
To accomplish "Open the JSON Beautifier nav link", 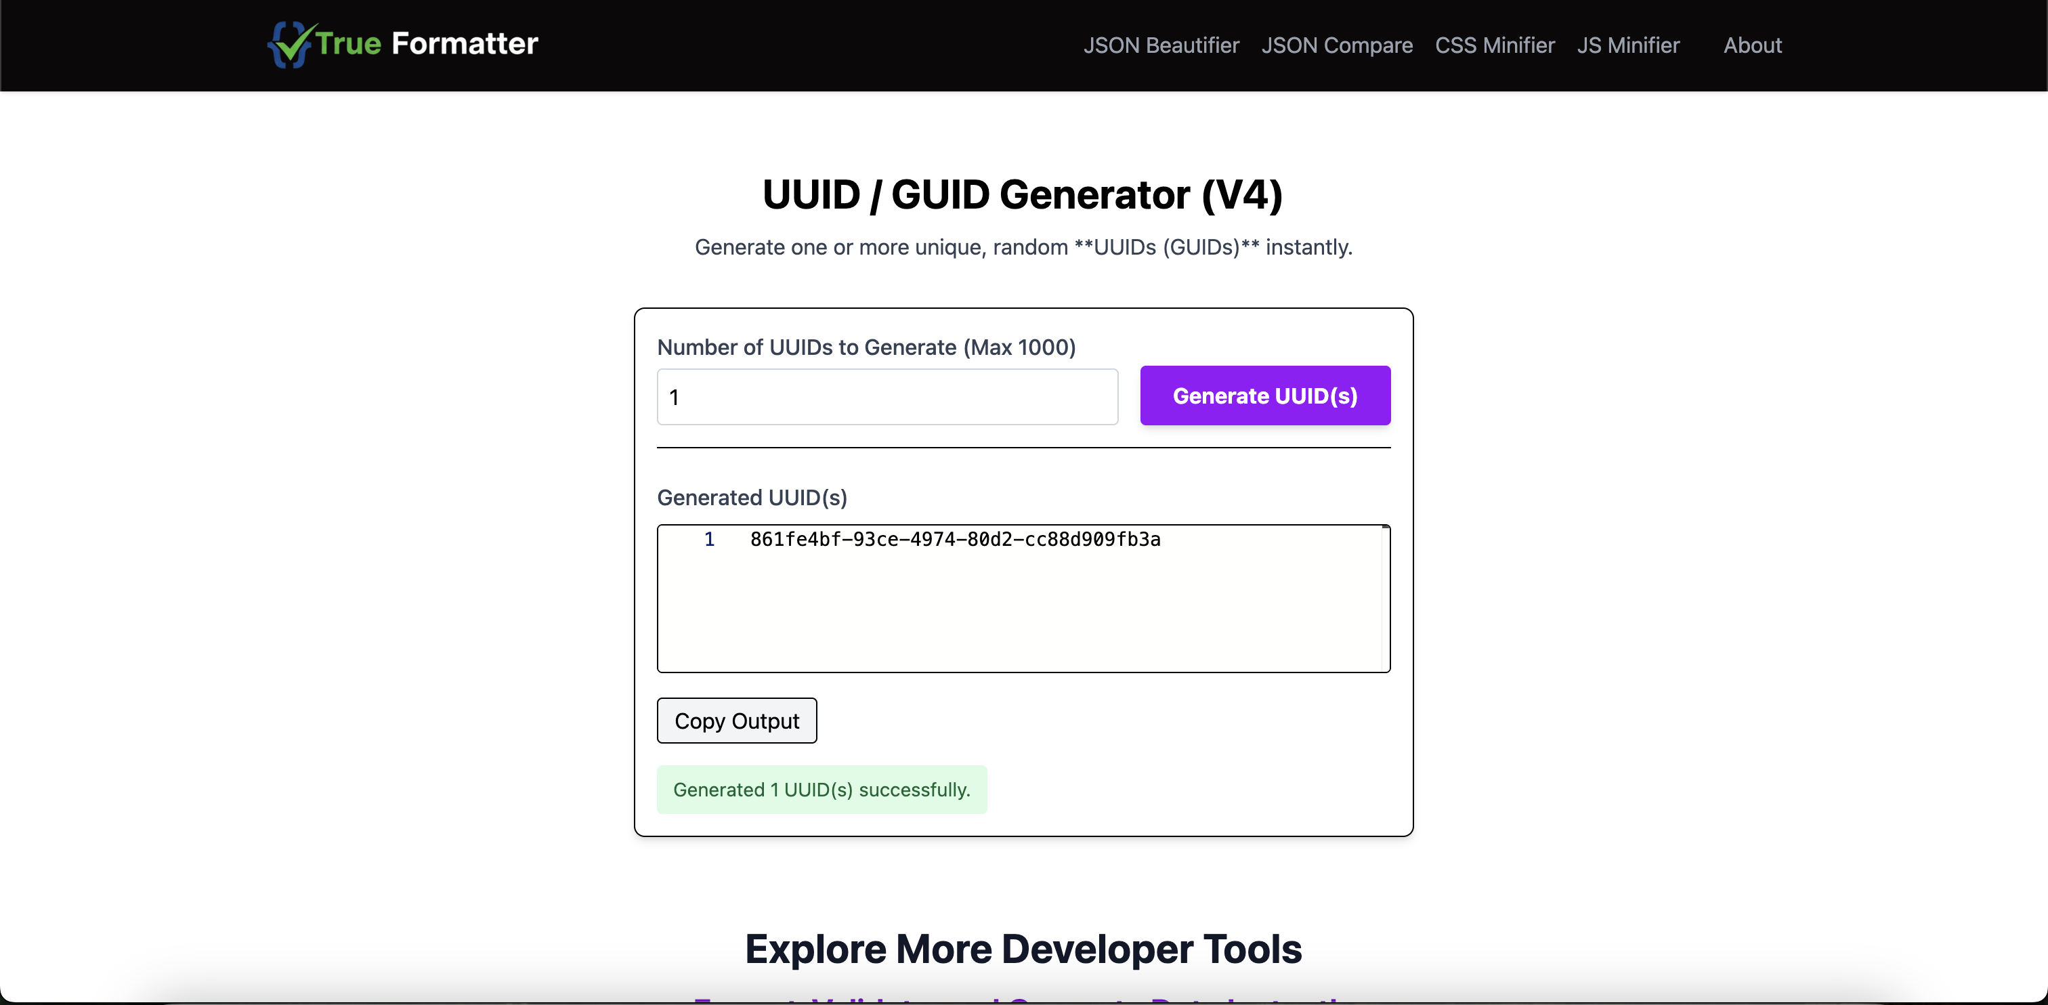I will click(1161, 45).
